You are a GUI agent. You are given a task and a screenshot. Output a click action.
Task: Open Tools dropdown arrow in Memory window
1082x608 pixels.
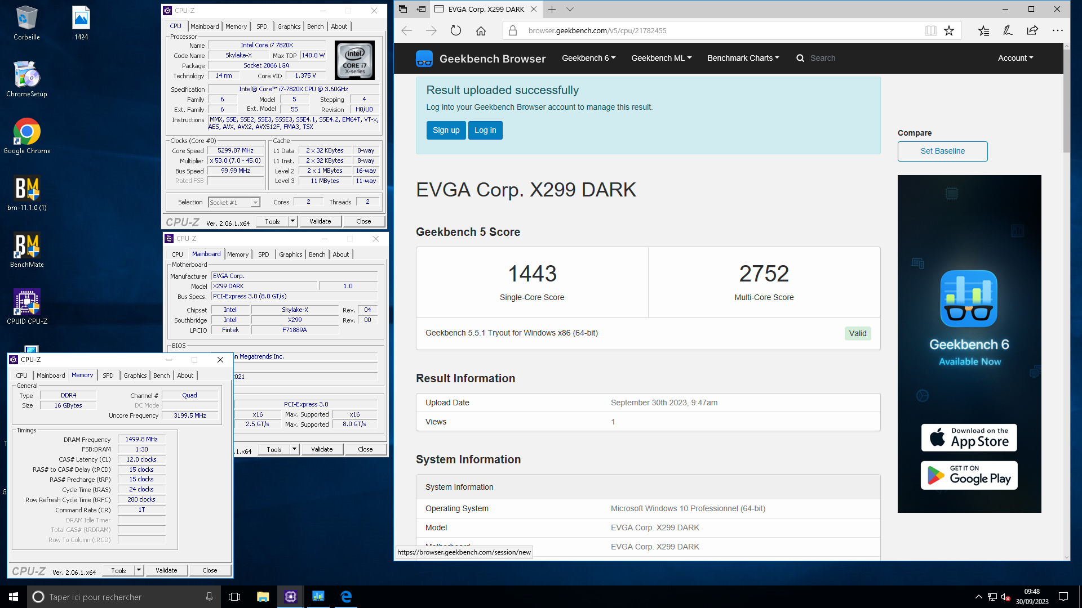pyautogui.click(x=139, y=570)
